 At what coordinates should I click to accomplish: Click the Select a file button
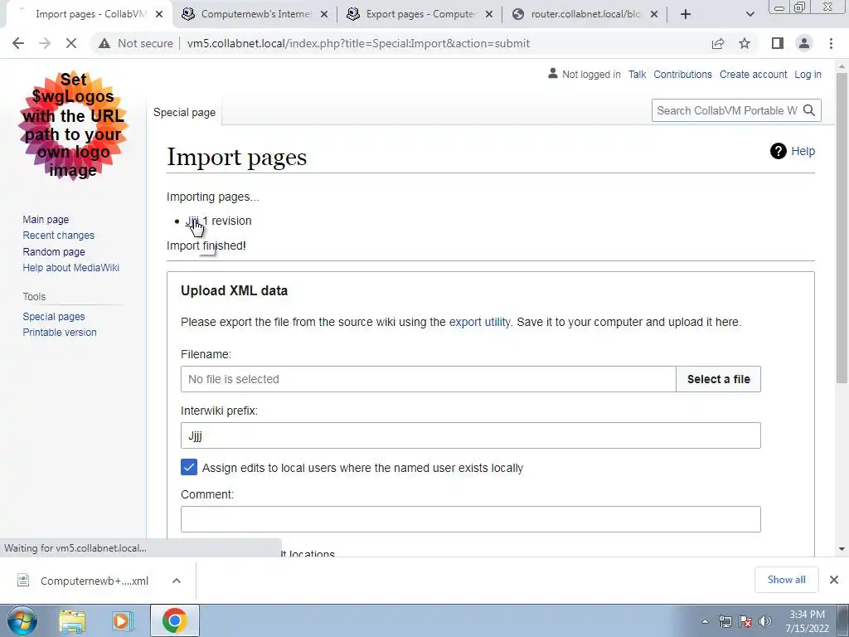719,379
